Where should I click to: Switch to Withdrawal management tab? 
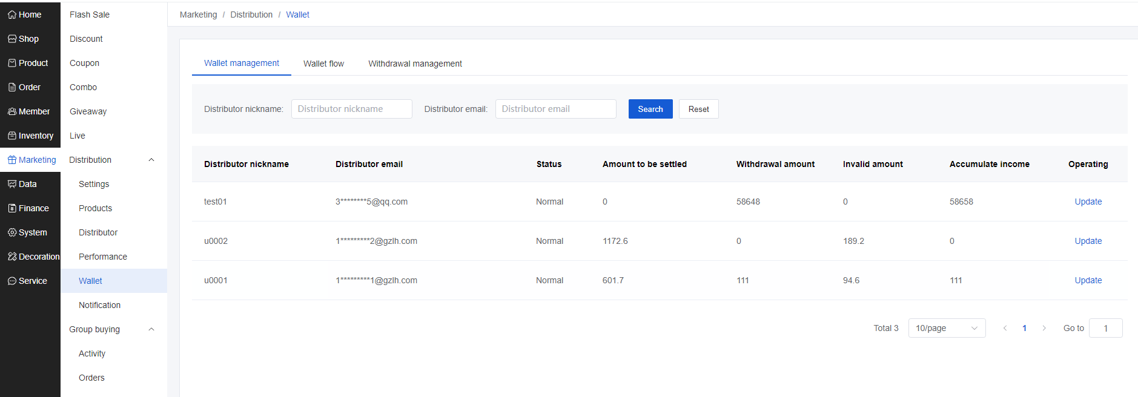pos(415,64)
